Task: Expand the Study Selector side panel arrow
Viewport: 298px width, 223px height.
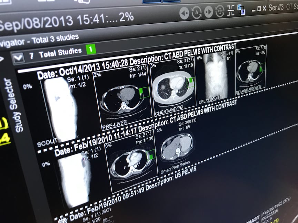Action: coord(1,59)
